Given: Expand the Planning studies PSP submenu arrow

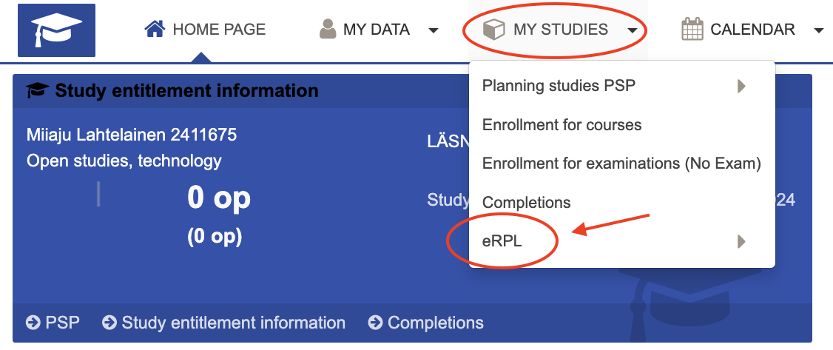Looking at the screenshot, I should pos(741,87).
